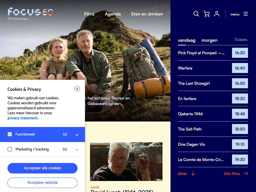Switch to the morgen tab
The height and width of the screenshot is (192, 256).
click(209, 40)
